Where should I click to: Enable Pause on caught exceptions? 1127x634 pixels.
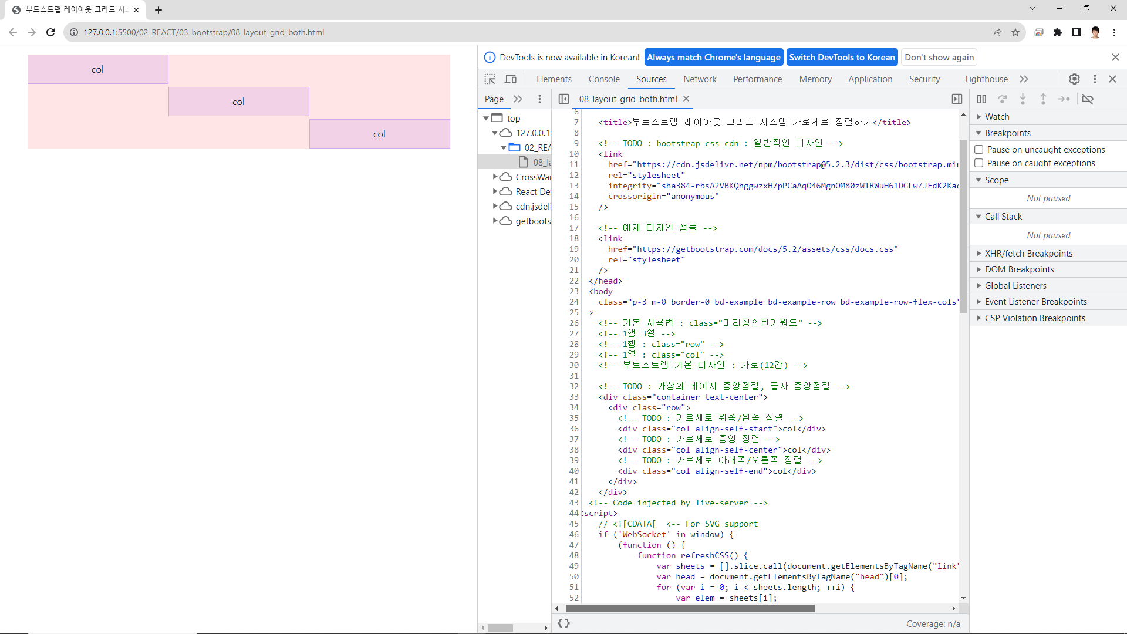pos(979,163)
